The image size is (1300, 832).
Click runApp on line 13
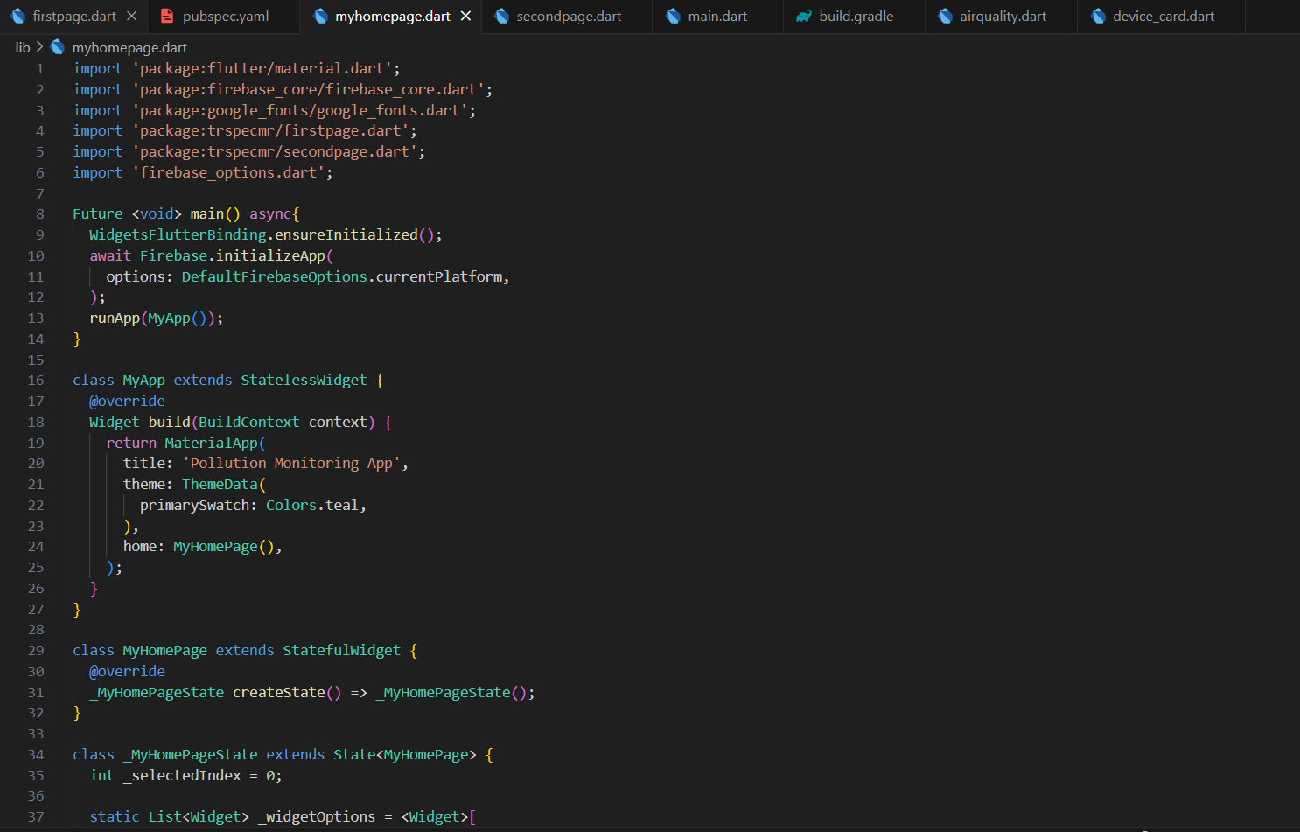click(115, 318)
